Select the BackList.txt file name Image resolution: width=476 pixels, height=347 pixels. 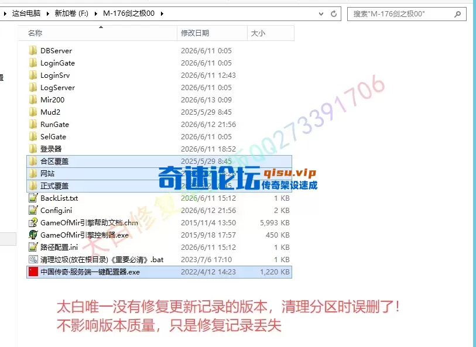pos(59,198)
